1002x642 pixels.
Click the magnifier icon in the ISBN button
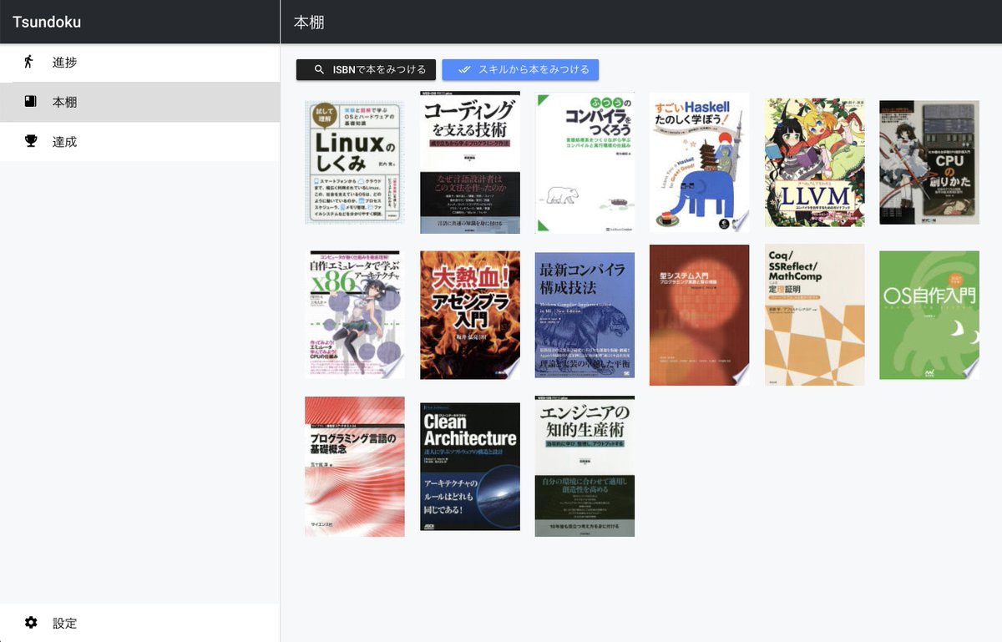318,69
